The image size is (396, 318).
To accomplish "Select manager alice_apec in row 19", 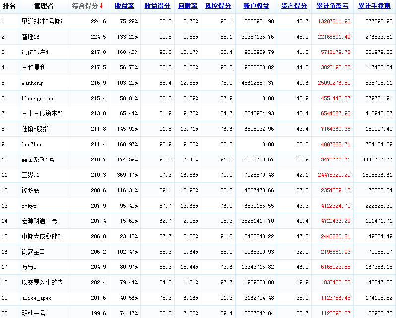I will 37,298.
